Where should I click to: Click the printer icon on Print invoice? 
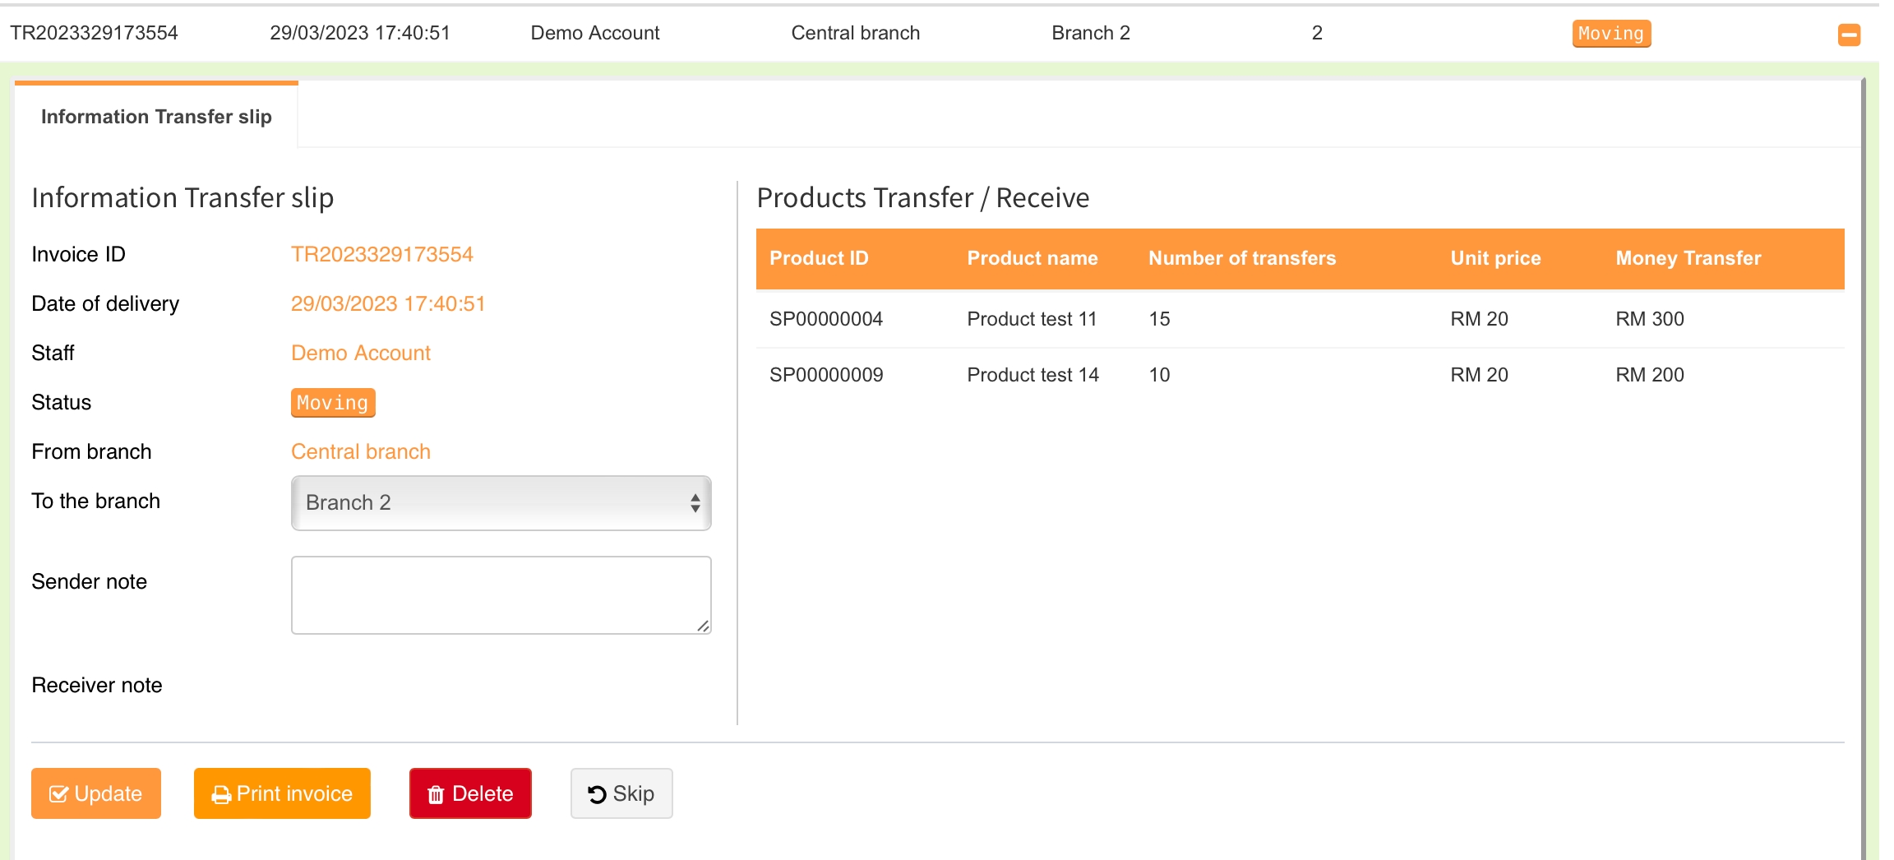click(220, 794)
